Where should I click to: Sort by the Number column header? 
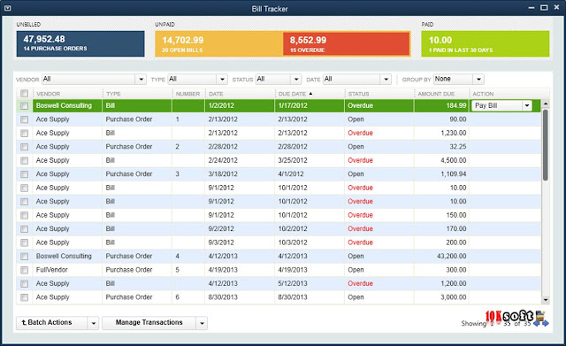[188, 94]
